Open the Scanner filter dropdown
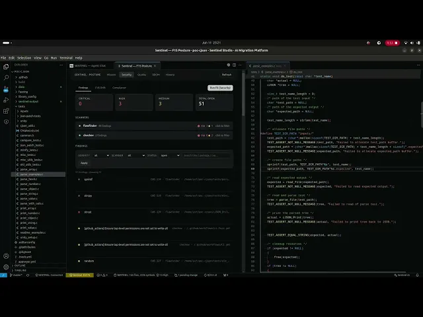423x317 pixels. (x=136, y=156)
